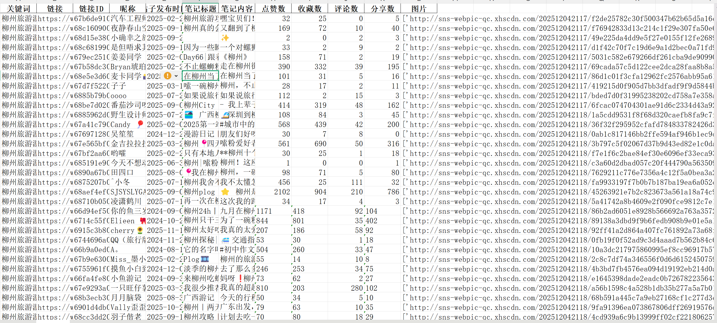Click the 图片 header cell

coord(419,9)
